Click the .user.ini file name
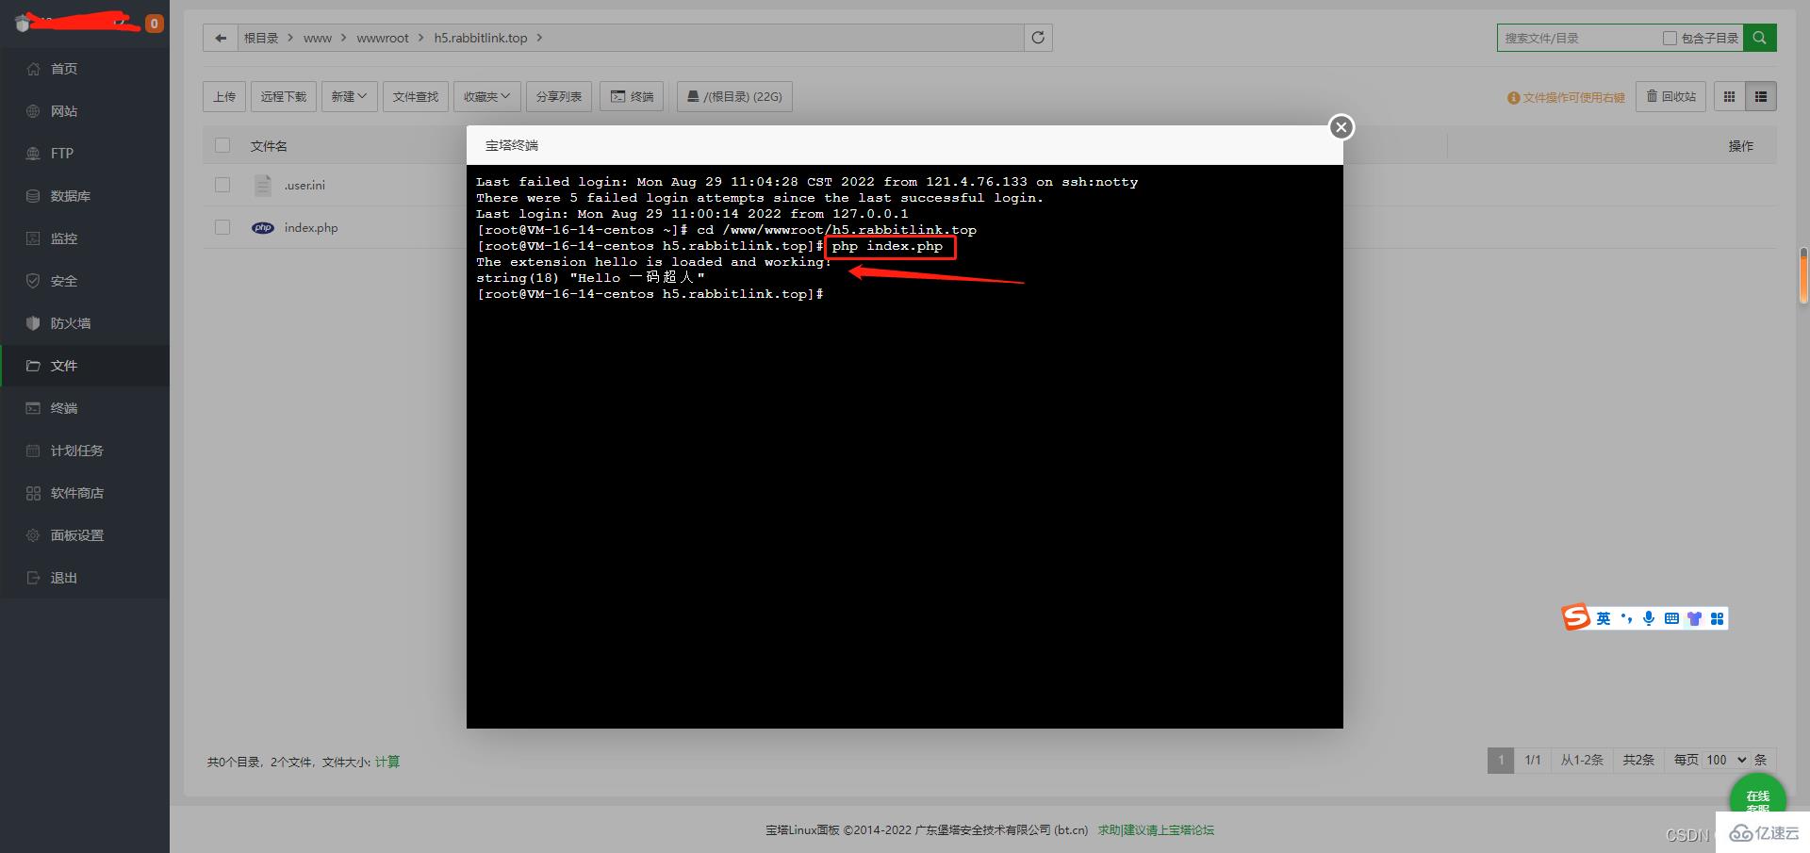1810x853 pixels. coord(304,186)
